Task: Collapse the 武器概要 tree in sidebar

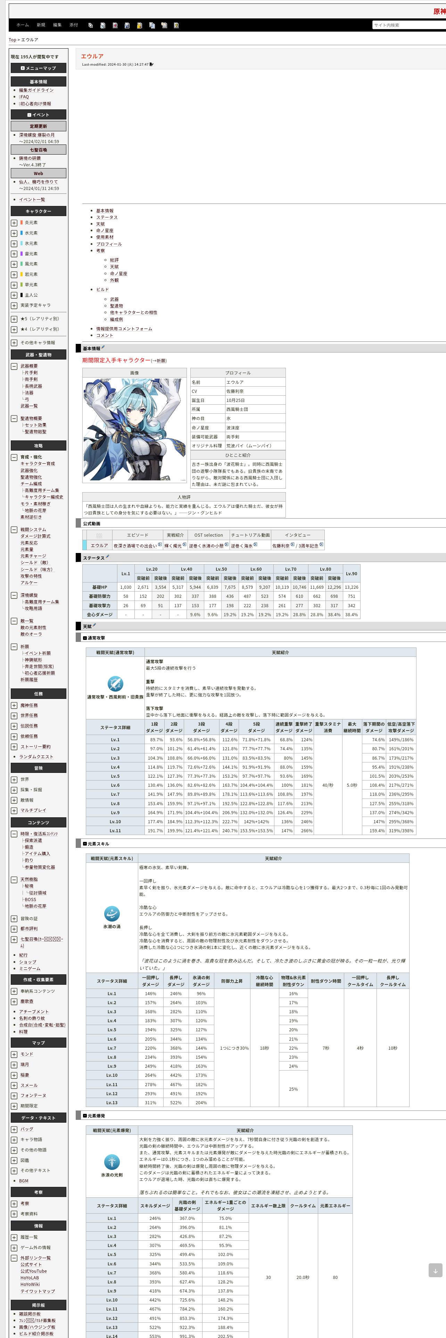Action: tap(14, 366)
